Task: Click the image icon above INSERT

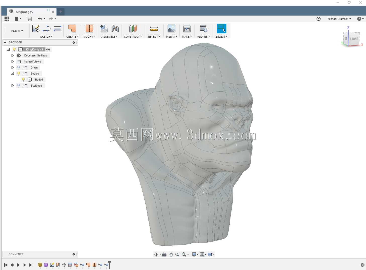Action: pos(171,28)
